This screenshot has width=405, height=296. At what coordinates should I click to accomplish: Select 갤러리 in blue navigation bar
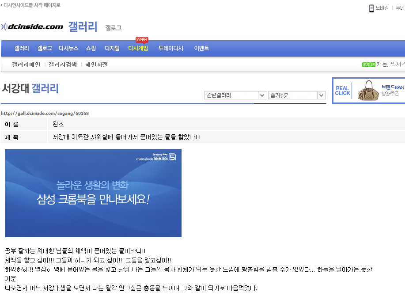click(22, 48)
